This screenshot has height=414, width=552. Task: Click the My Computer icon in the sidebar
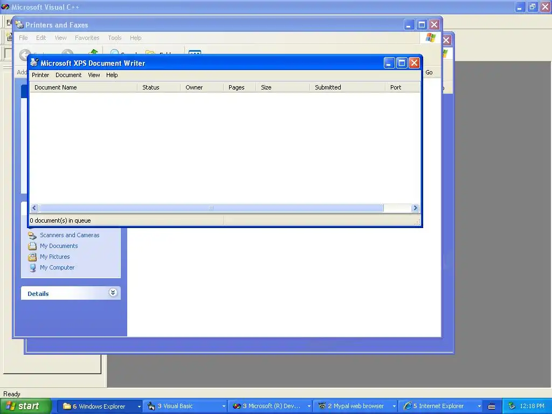[x=32, y=267]
